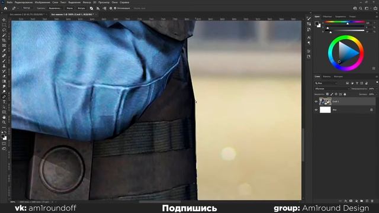
Task: Select the Frame tool
Action: 4,46
